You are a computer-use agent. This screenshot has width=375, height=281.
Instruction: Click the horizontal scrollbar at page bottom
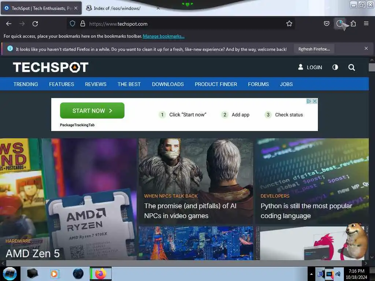click(184, 263)
